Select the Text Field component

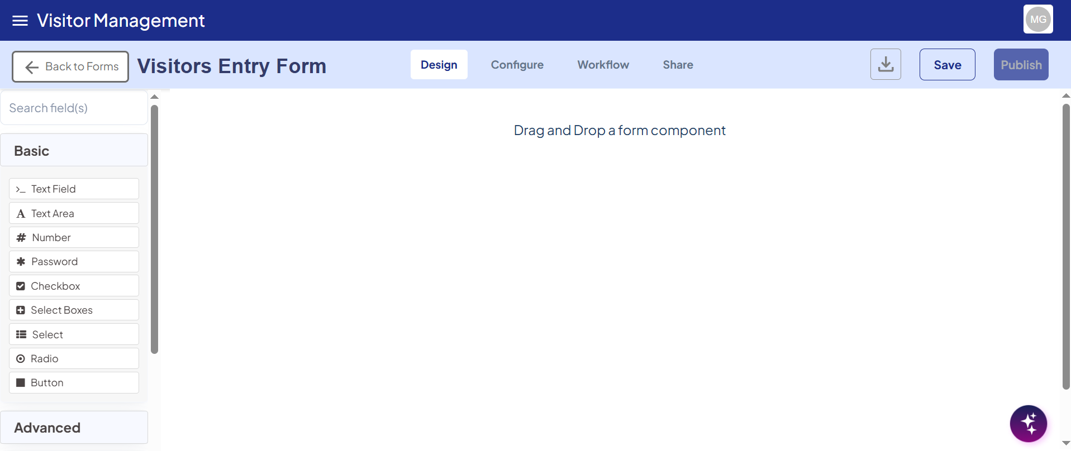[74, 189]
